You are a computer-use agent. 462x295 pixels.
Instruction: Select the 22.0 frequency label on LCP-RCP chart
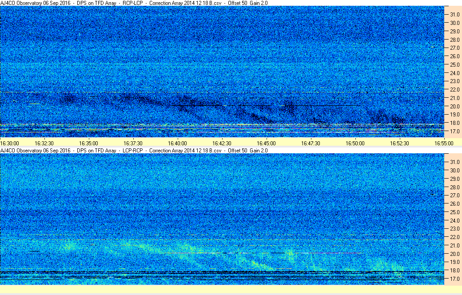(x=454, y=237)
